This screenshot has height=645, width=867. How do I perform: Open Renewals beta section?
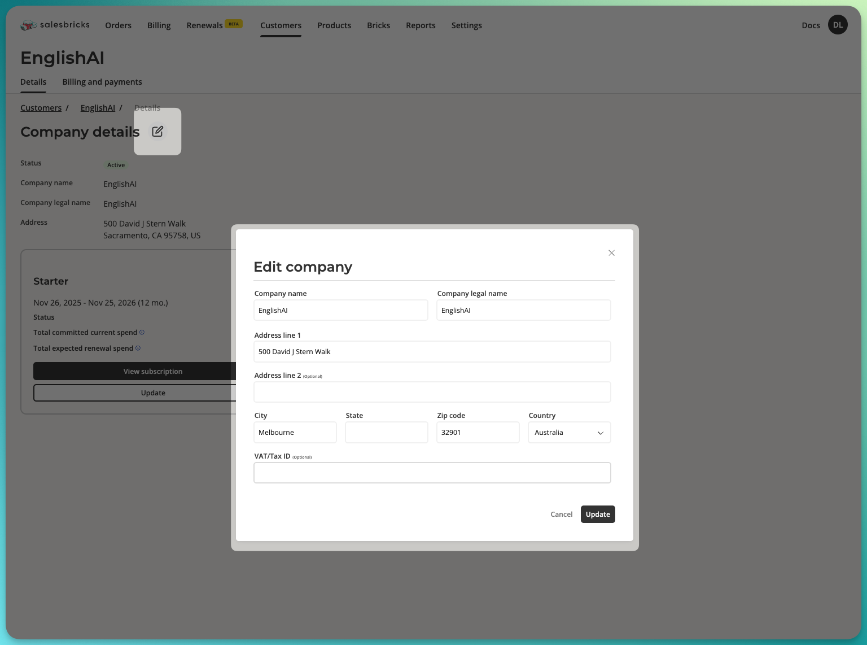point(214,25)
